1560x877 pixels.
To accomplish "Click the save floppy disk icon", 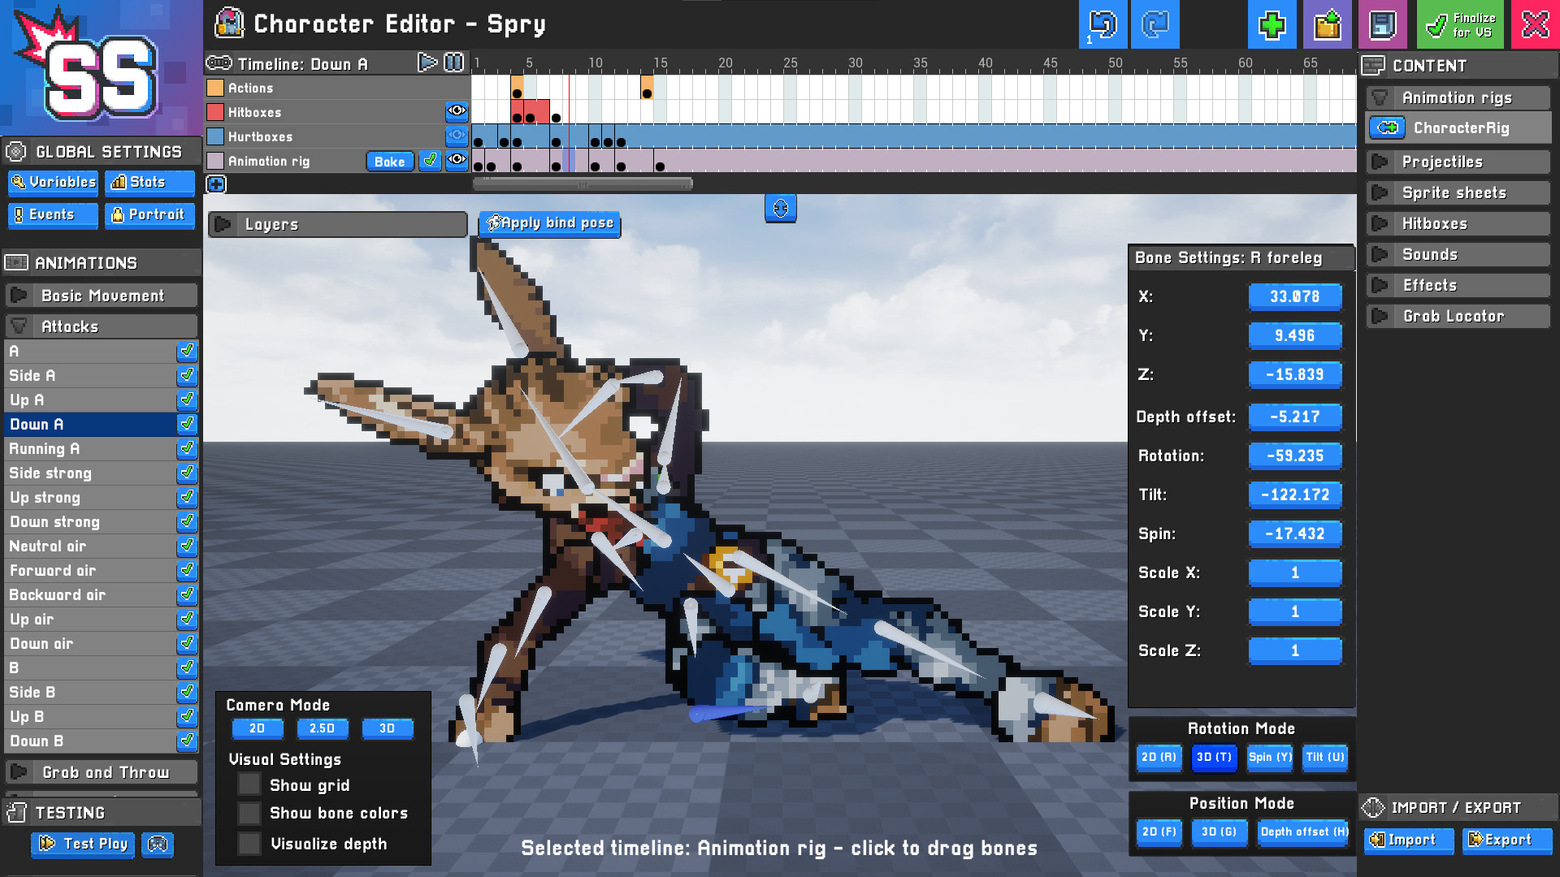I will pos(1382,24).
